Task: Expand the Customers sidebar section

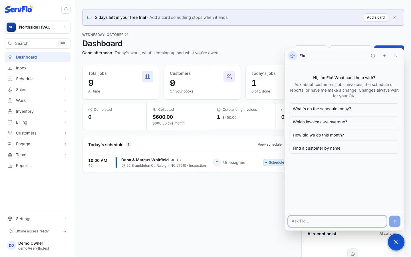Action: pyautogui.click(x=37, y=133)
